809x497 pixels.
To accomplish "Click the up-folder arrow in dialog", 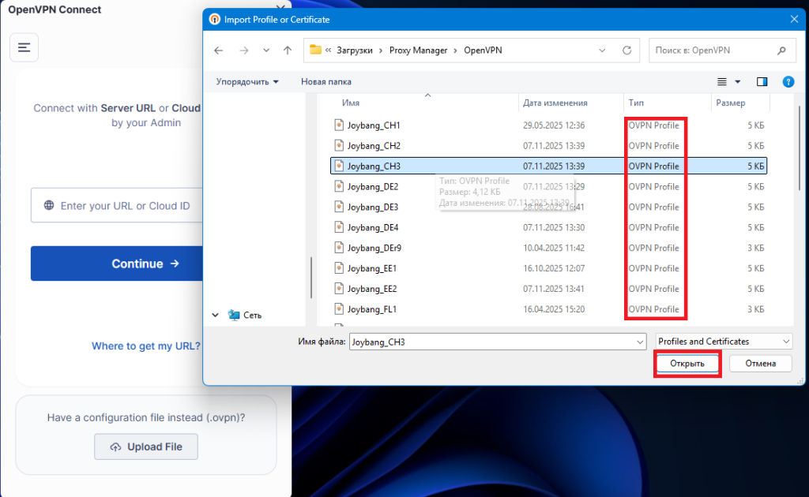I will coord(288,50).
